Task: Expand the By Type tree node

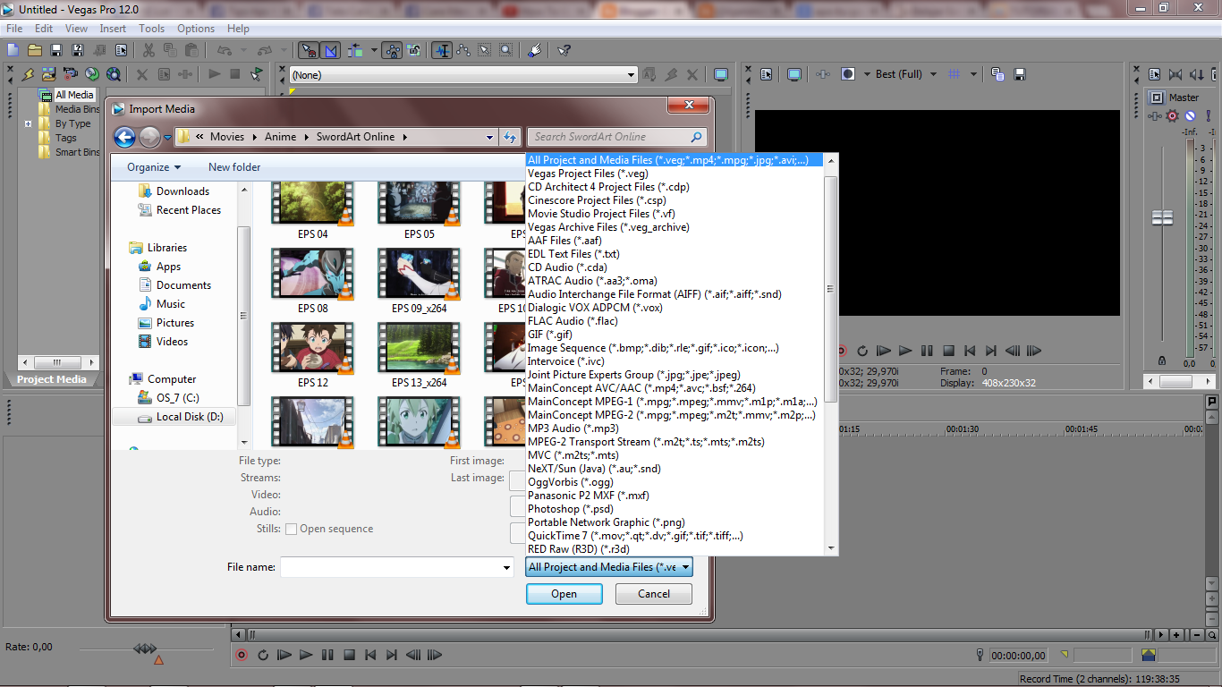Action: point(29,124)
